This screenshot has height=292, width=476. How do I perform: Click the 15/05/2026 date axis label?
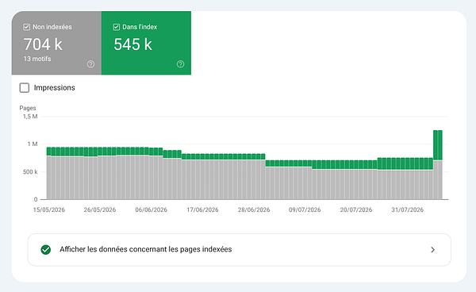49,209
